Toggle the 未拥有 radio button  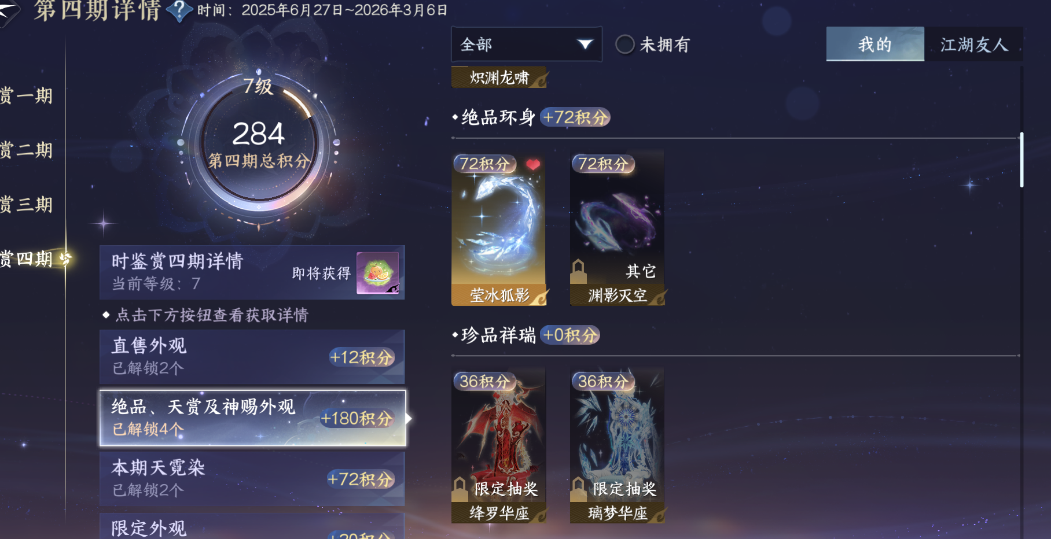click(x=625, y=45)
